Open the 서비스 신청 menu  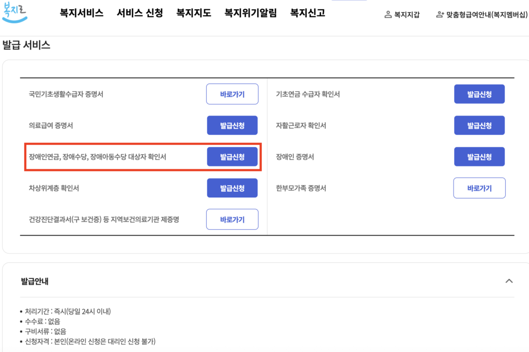coord(139,13)
